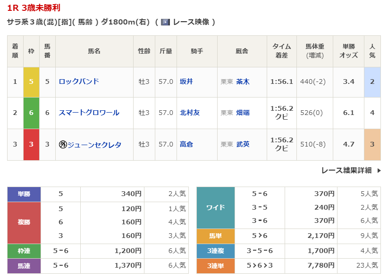Screen dimensions: 388x278
Task: View jockey 坂井 profile
Action: [x=186, y=82]
